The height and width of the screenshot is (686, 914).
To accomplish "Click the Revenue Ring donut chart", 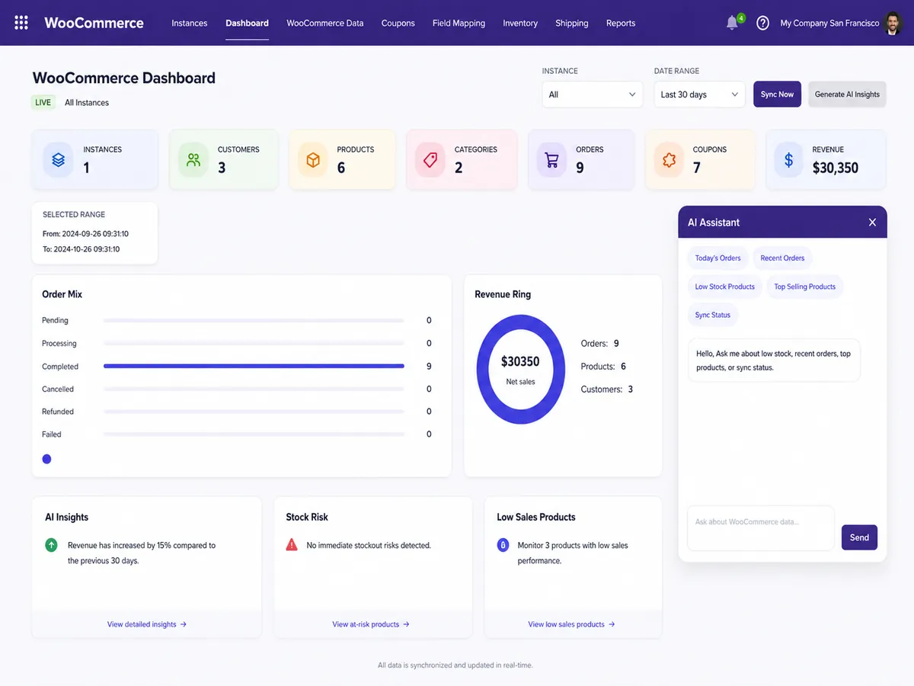I will tap(521, 369).
